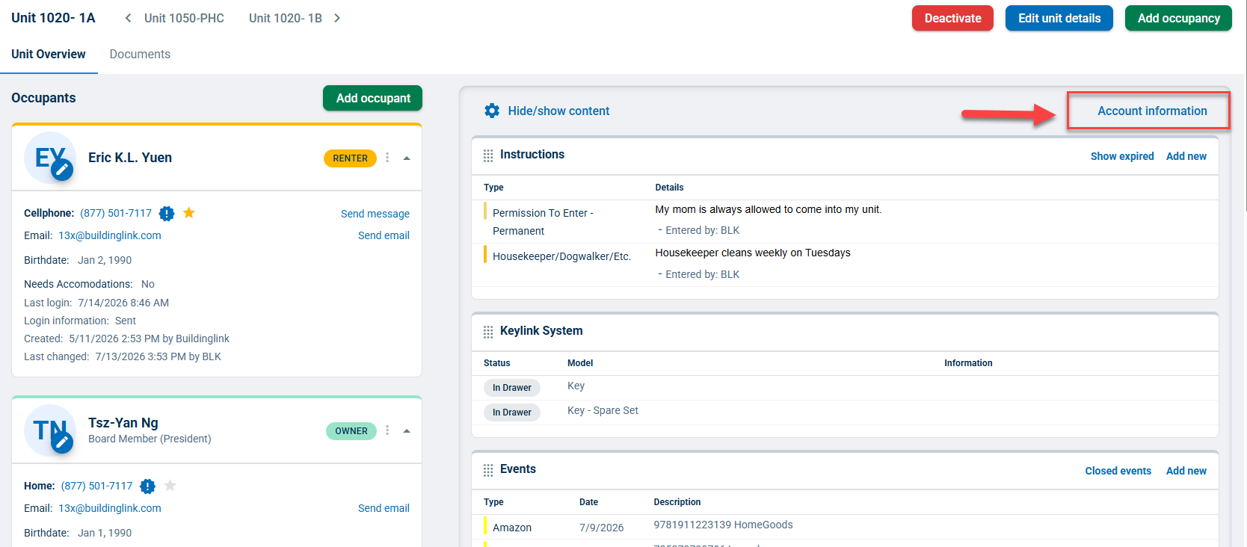Click 'My mom is always allowed' instruction details
The image size is (1247, 547).
[769, 209]
